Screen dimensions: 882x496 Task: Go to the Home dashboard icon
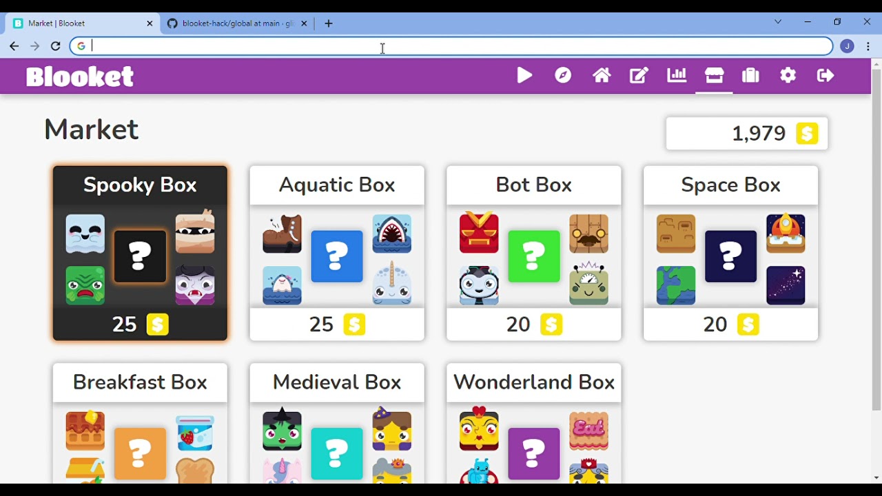tap(602, 75)
